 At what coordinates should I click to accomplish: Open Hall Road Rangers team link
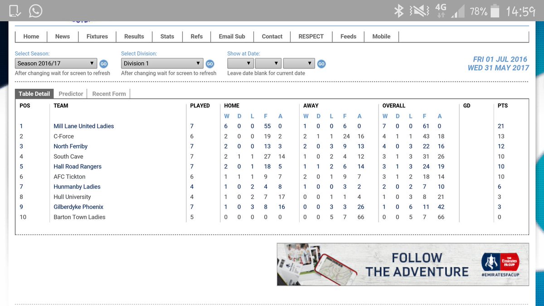coord(78,166)
